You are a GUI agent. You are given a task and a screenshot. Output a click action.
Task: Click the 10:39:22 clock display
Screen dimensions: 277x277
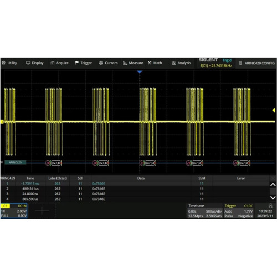pyautogui.click(x=265, y=211)
